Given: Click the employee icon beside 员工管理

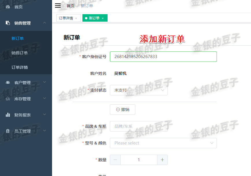Looking at the screenshot, I should pyautogui.click(x=7, y=131).
